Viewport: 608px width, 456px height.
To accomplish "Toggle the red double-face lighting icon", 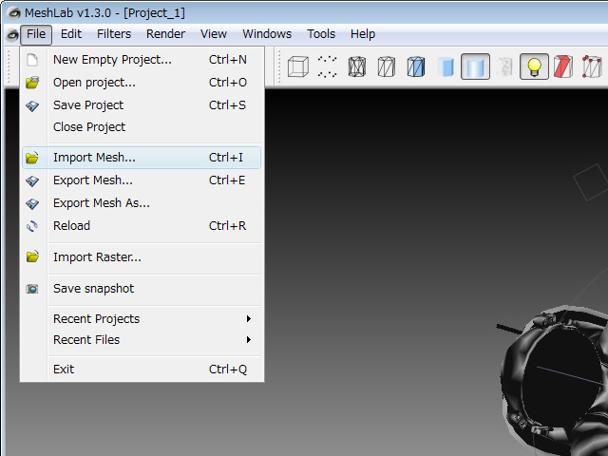I will (563, 66).
